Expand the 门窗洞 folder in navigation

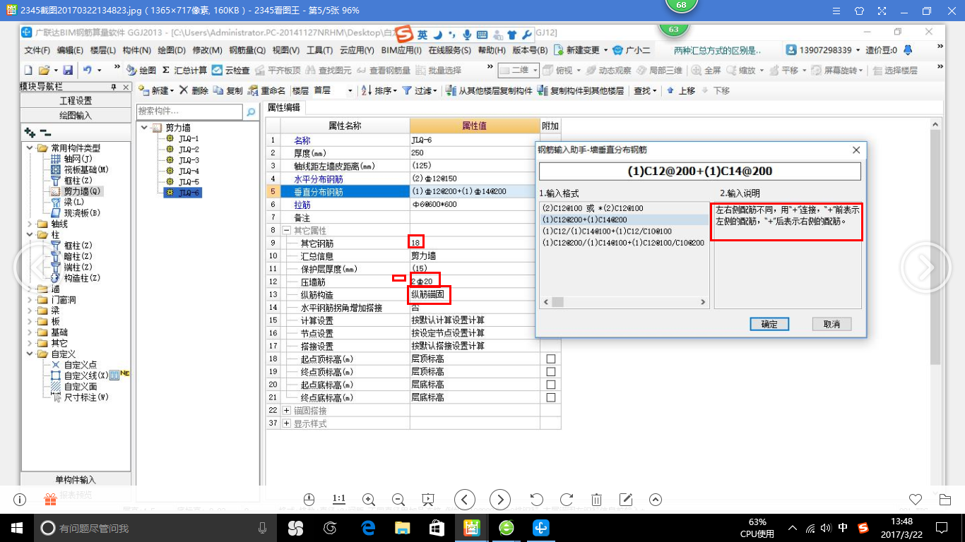(30, 300)
